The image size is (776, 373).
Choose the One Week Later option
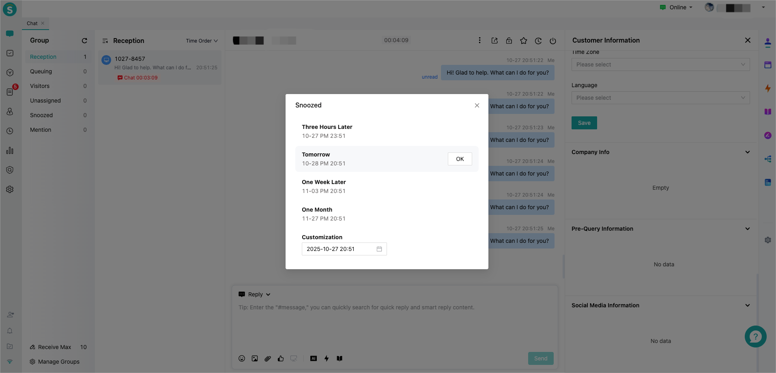pyautogui.click(x=324, y=186)
